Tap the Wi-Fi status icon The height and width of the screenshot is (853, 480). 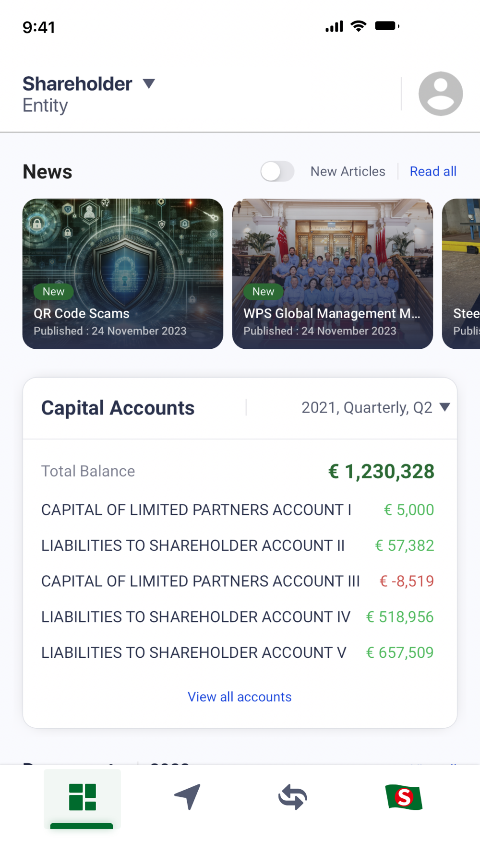click(358, 26)
